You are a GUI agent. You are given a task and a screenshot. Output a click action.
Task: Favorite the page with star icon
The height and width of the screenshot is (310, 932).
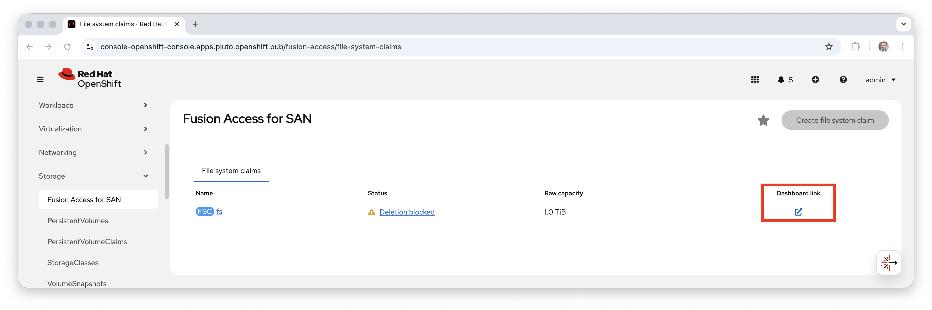click(x=763, y=120)
